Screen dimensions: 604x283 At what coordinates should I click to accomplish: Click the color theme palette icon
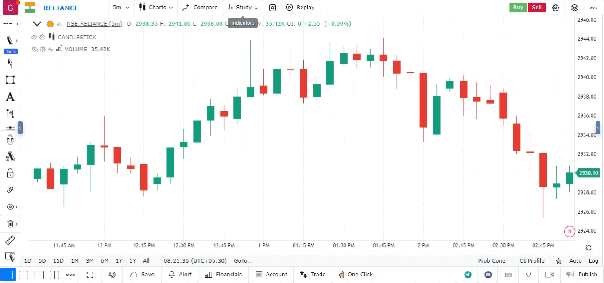(112, 275)
